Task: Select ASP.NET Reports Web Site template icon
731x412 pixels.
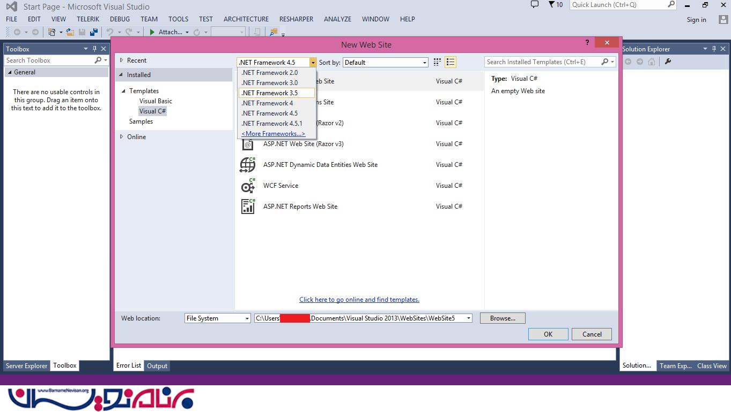Action: [x=247, y=207]
